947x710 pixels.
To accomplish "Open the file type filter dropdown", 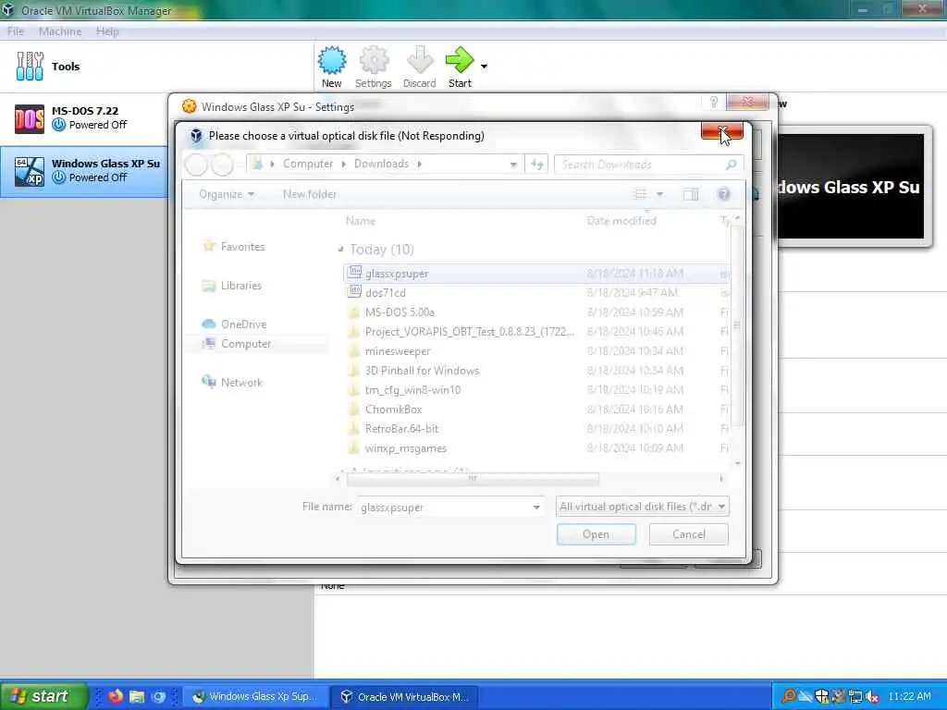I will click(642, 507).
